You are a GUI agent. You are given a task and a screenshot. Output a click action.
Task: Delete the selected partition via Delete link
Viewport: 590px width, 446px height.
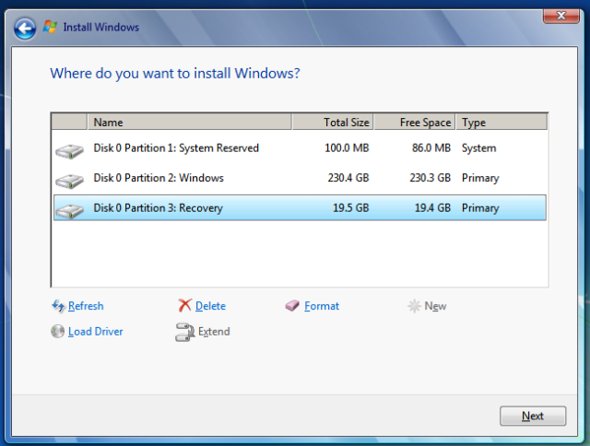pos(211,306)
